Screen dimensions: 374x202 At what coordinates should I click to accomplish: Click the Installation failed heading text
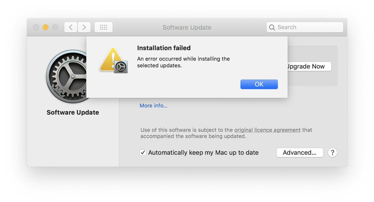click(164, 48)
